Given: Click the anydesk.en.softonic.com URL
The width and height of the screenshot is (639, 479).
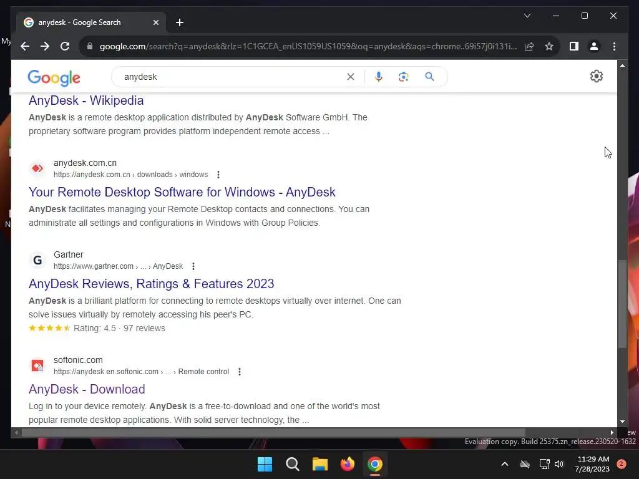Looking at the screenshot, I should tap(142, 372).
